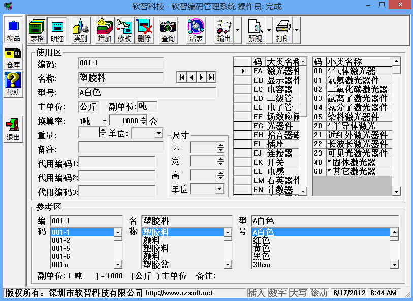Click the 活表 globe toolbar icon
The image size is (413, 301).
tap(196, 30)
